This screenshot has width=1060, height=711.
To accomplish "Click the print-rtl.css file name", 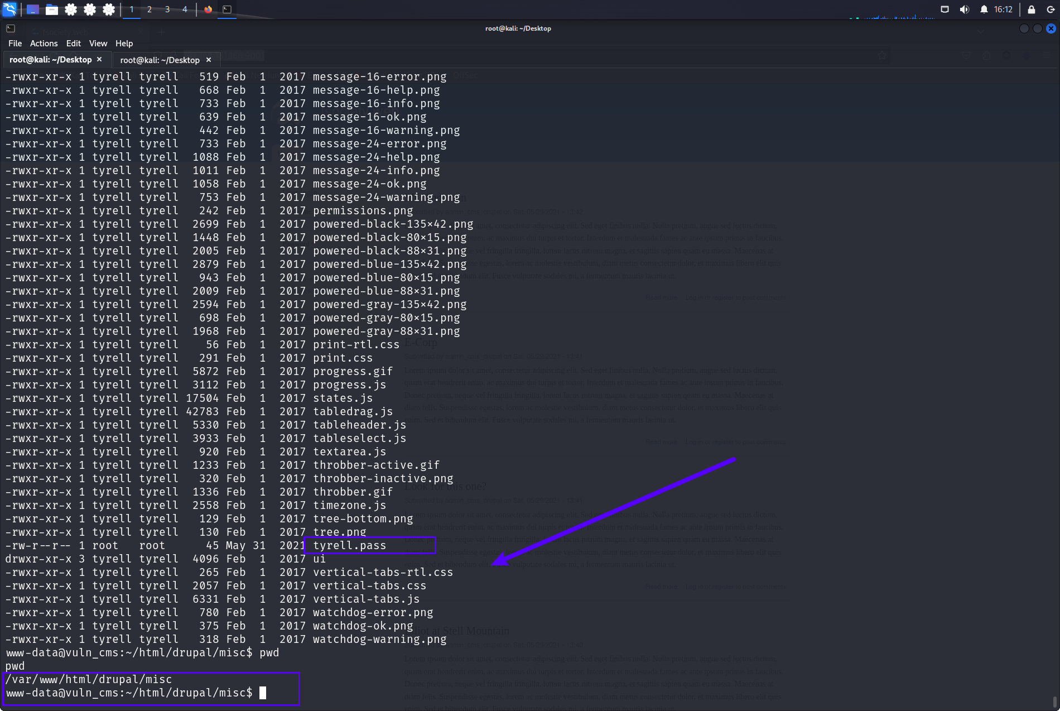I will pos(356,344).
